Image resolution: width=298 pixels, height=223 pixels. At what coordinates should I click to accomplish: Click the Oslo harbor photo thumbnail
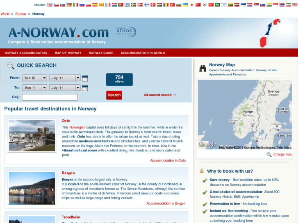point(32,135)
